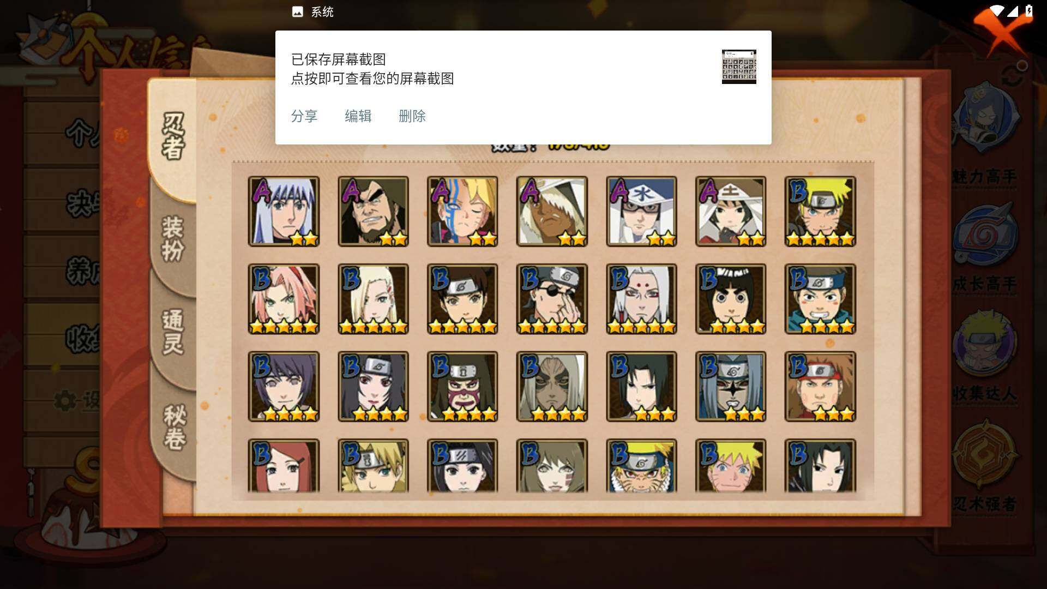Viewport: 1047px width, 589px height.
Task: Select the Tsuchikage hat ninja portrait
Action: click(x=731, y=211)
